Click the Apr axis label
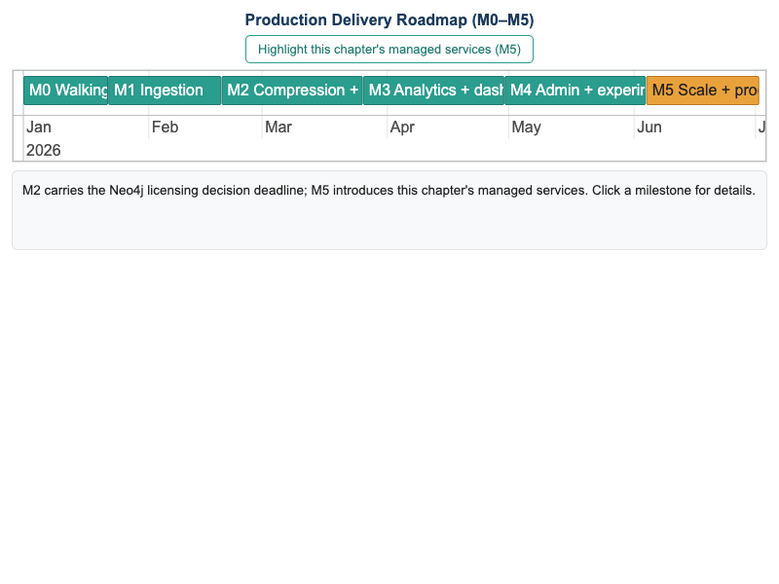The width and height of the screenshot is (779, 584). pyautogui.click(x=402, y=128)
